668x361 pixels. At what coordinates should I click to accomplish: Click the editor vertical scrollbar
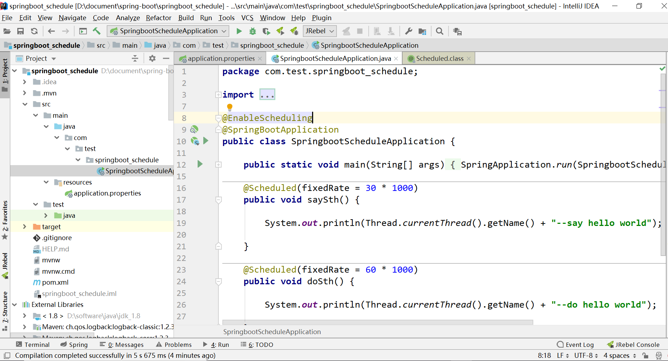pyautogui.click(x=663, y=164)
